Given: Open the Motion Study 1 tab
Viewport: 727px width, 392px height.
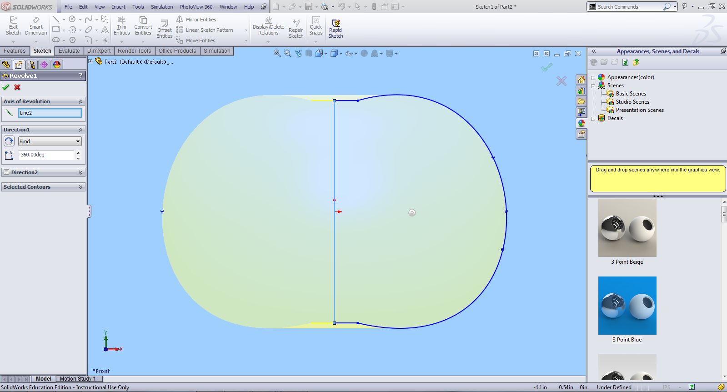Looking at the screenshot, I should pos(78,378).
